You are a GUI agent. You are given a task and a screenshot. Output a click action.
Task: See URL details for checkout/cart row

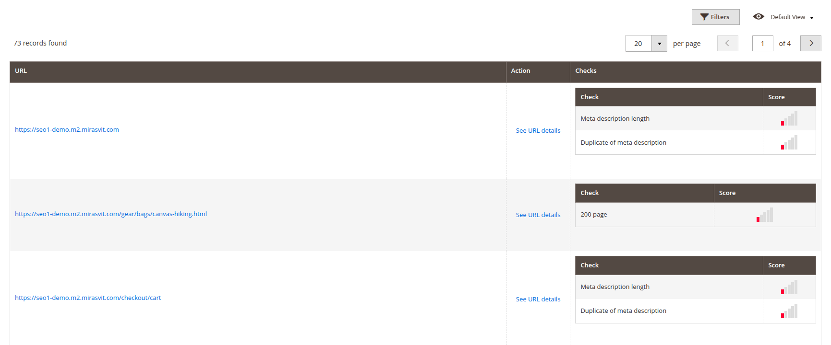538,299
